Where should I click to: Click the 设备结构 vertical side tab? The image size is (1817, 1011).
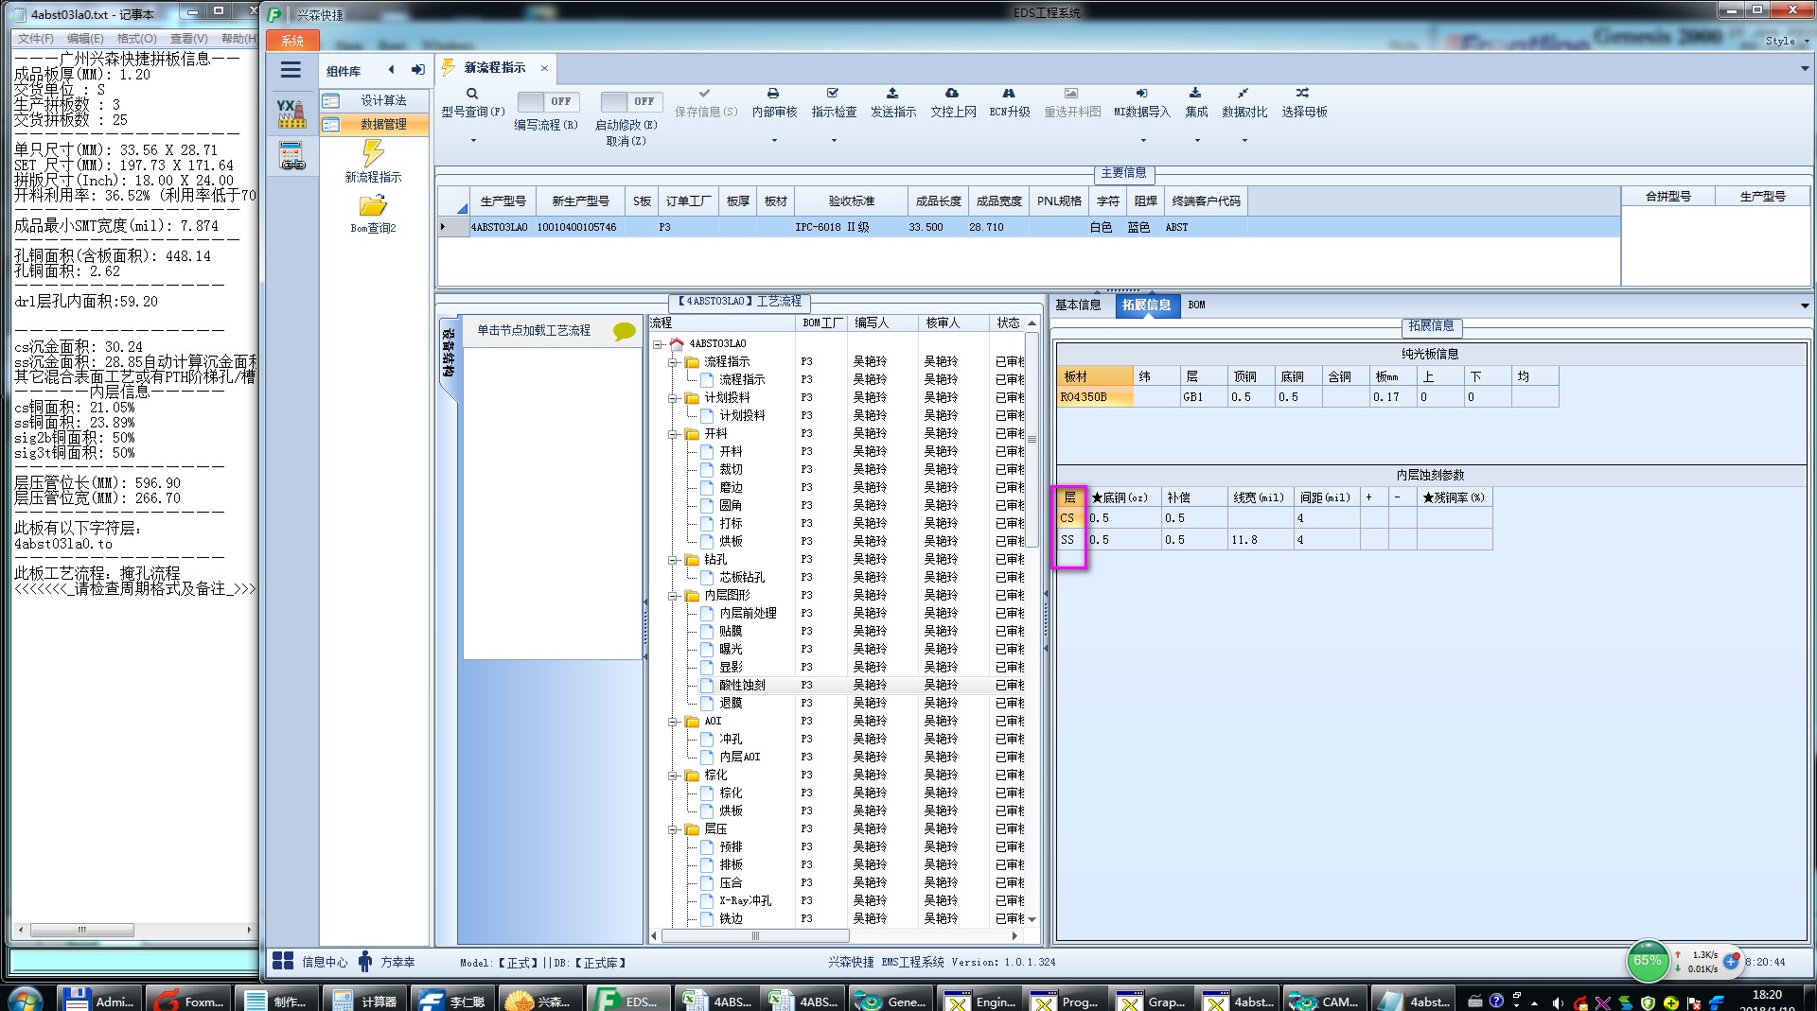(x=449, y=354)
